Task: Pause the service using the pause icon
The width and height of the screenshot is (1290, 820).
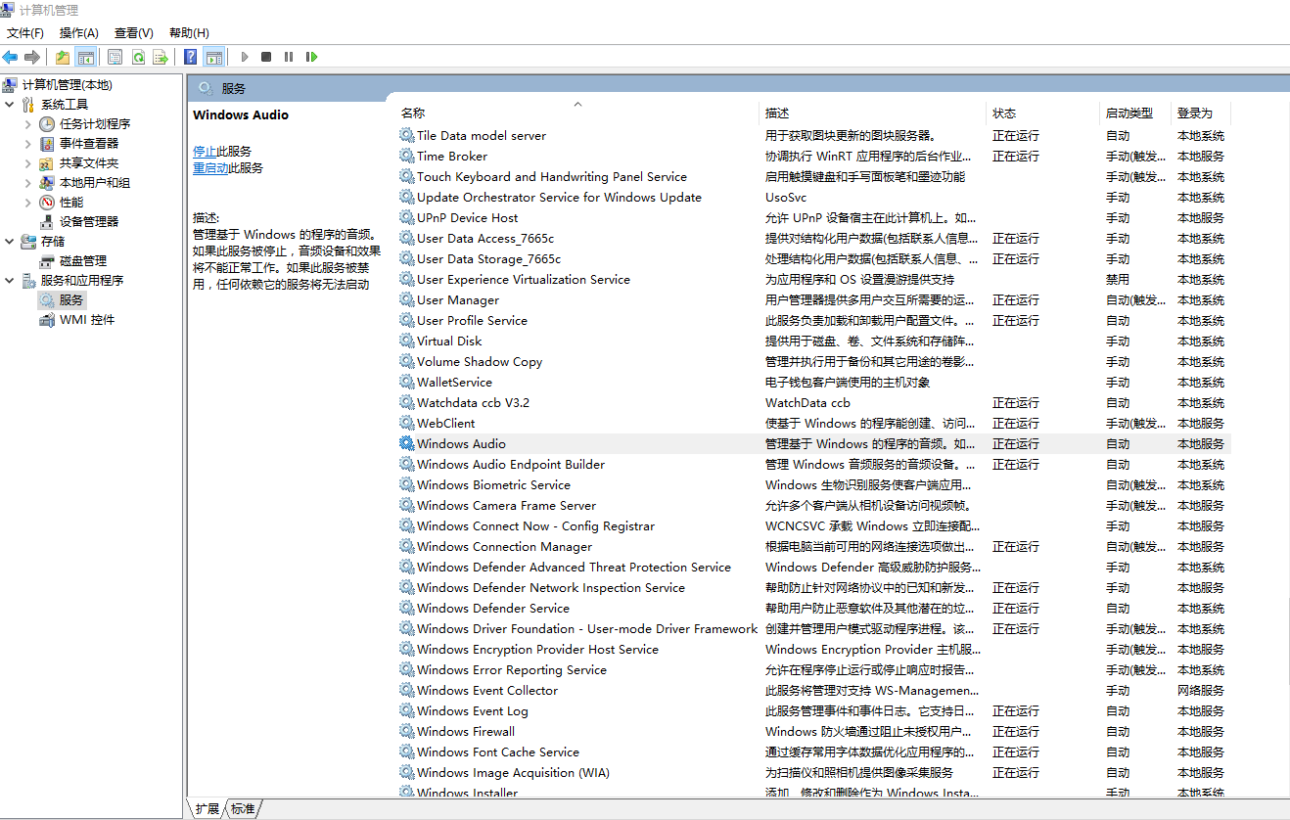Action: pos(289,56)
